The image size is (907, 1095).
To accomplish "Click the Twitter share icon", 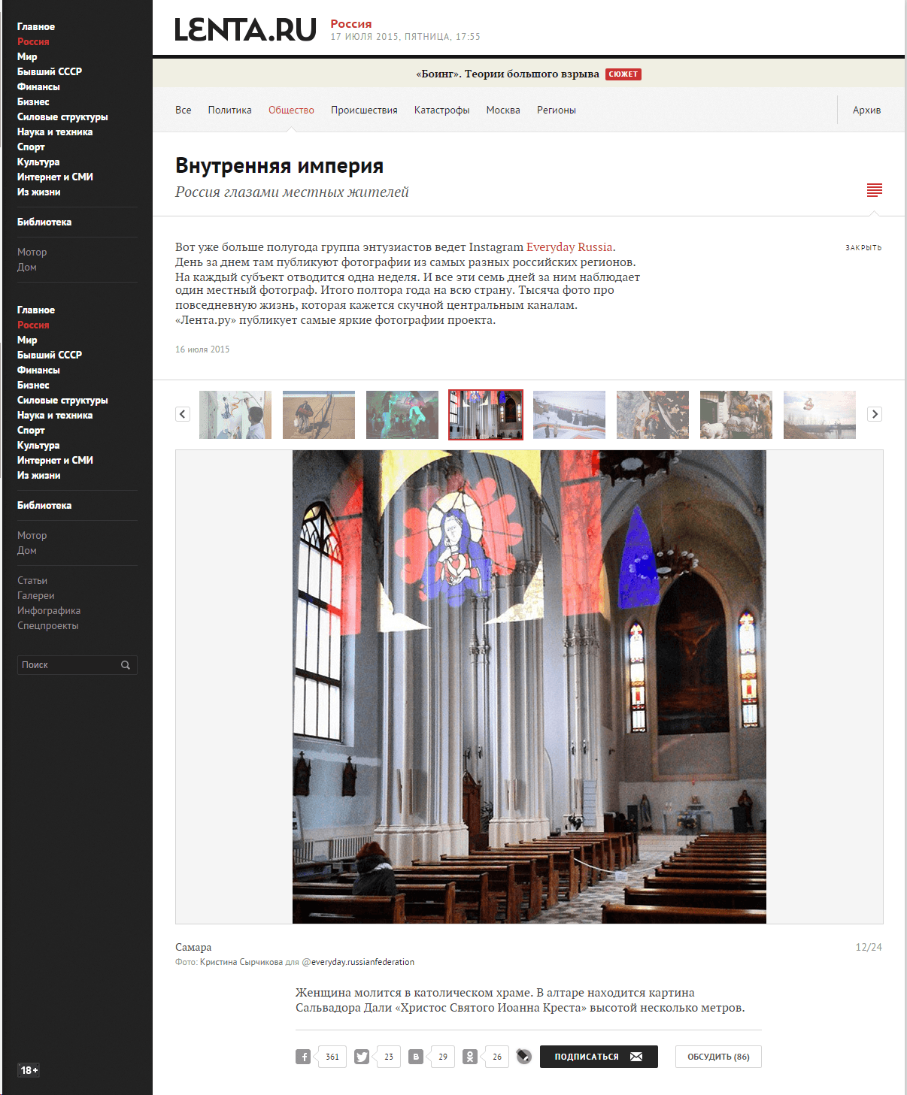I will [x=362, y=1057].
